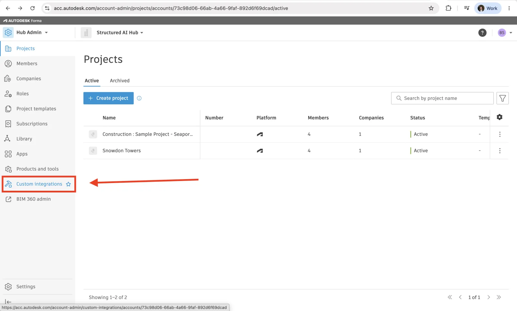Click the Library network icon
The image size is (517, 311).
[x=8, y=139]
